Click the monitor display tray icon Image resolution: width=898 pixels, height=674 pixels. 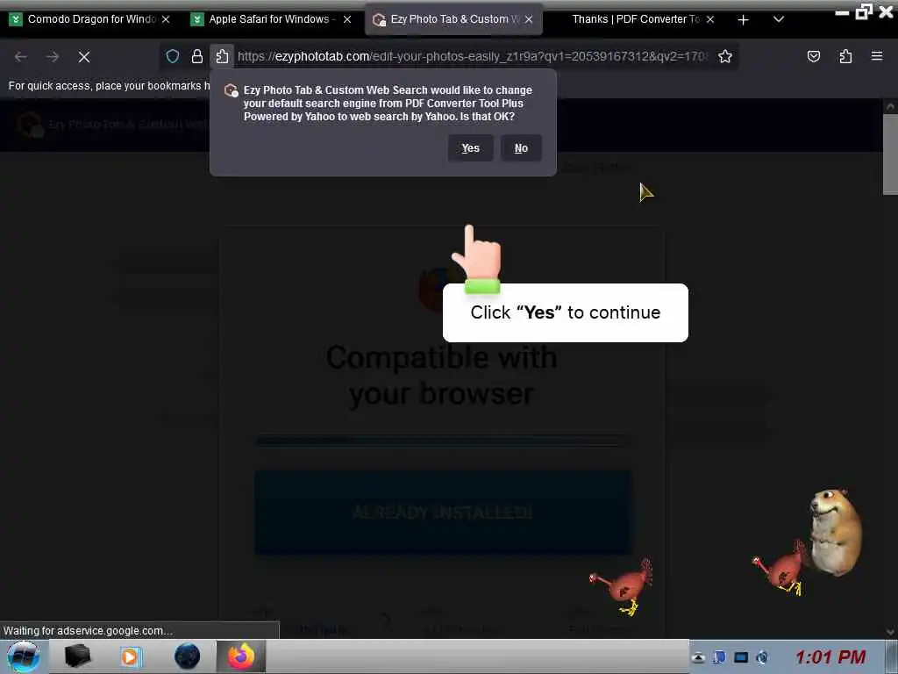click(x=741, y=657)
